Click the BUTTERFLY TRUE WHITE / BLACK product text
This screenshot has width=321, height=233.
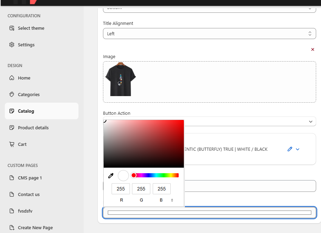tap(226, 149)
